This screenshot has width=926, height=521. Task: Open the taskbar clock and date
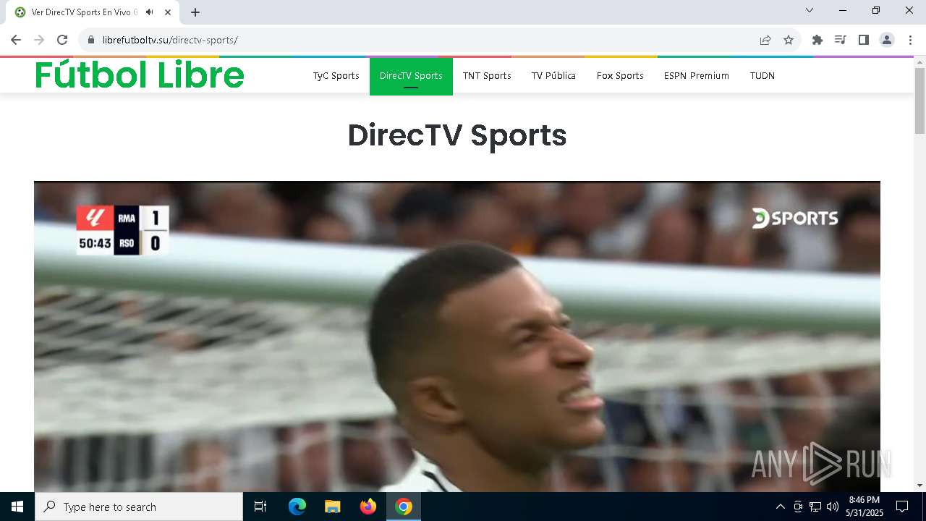coord(865,507)
